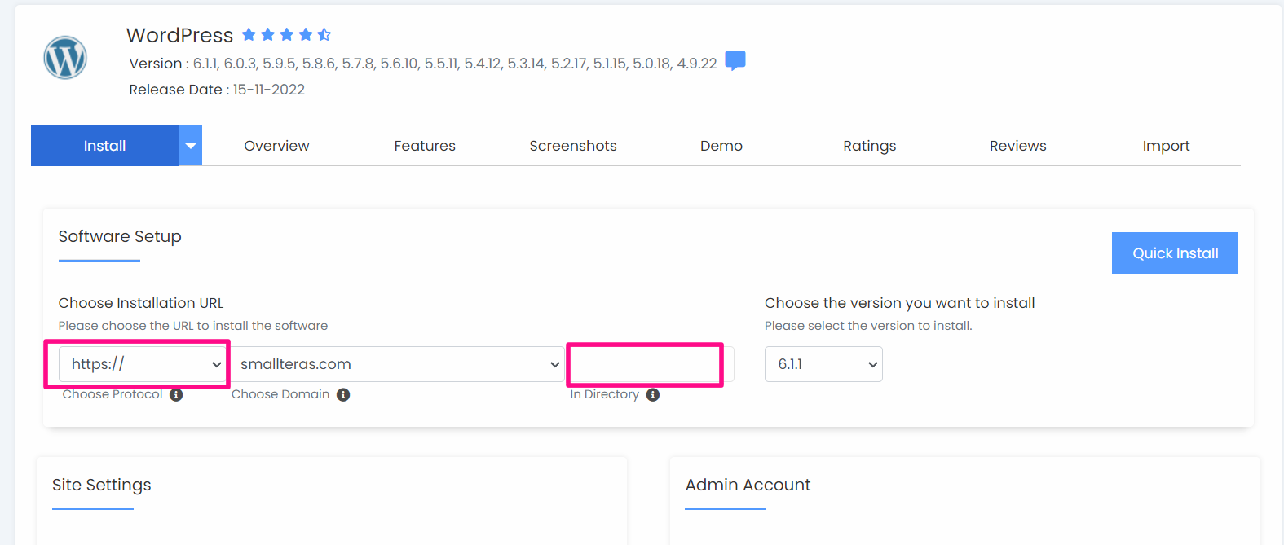This screenshot has height=545, width=1284.
Task: View the Ratings tab
Action: click(x=870, y=146)
